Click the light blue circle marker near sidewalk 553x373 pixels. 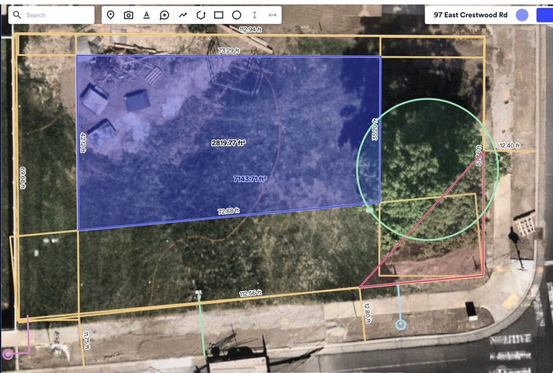coord(401,325)
